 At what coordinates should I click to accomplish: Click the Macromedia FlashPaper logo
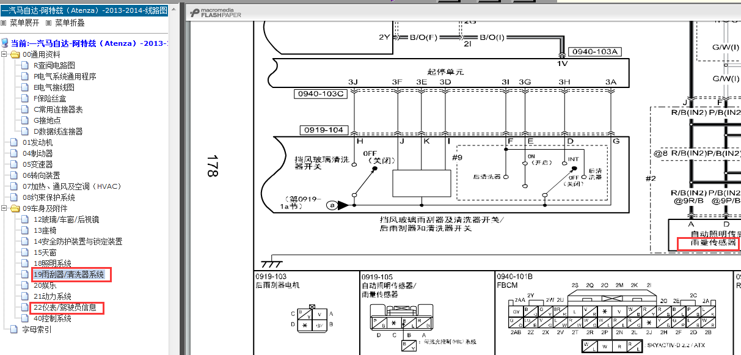pyautogui.click(x=216, y=12)
